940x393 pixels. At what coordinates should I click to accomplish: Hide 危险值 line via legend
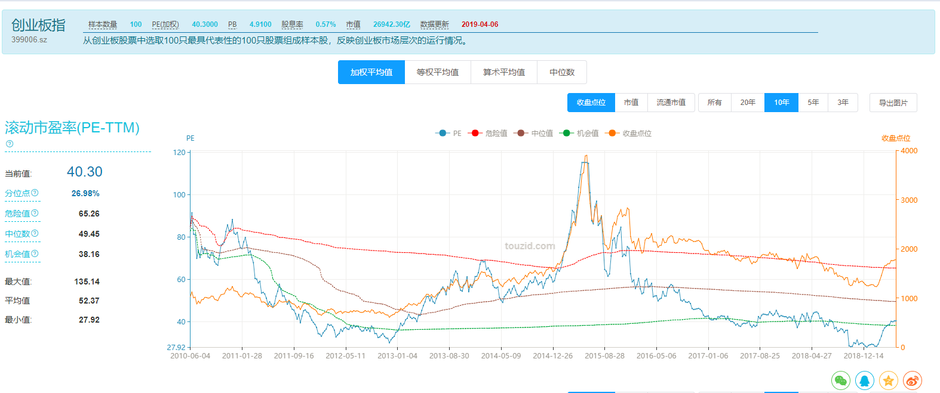coord(489,133)
